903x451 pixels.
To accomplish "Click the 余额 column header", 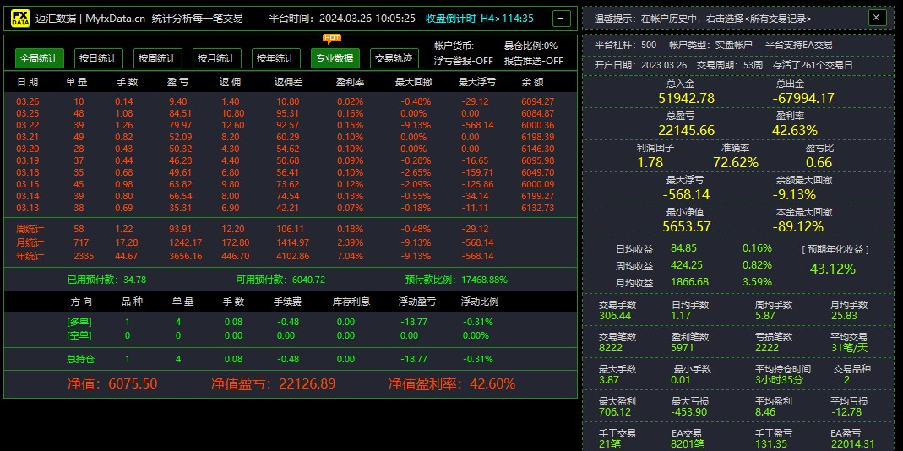I will click(x=532, y=83).
